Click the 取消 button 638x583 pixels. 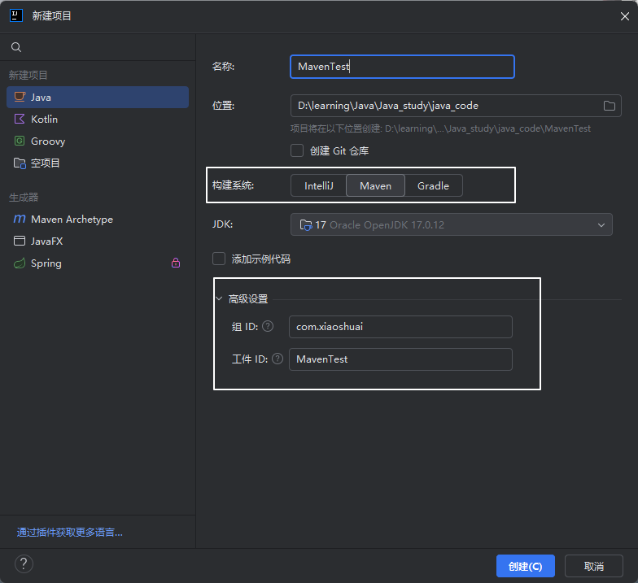click(x=594, y=566)
